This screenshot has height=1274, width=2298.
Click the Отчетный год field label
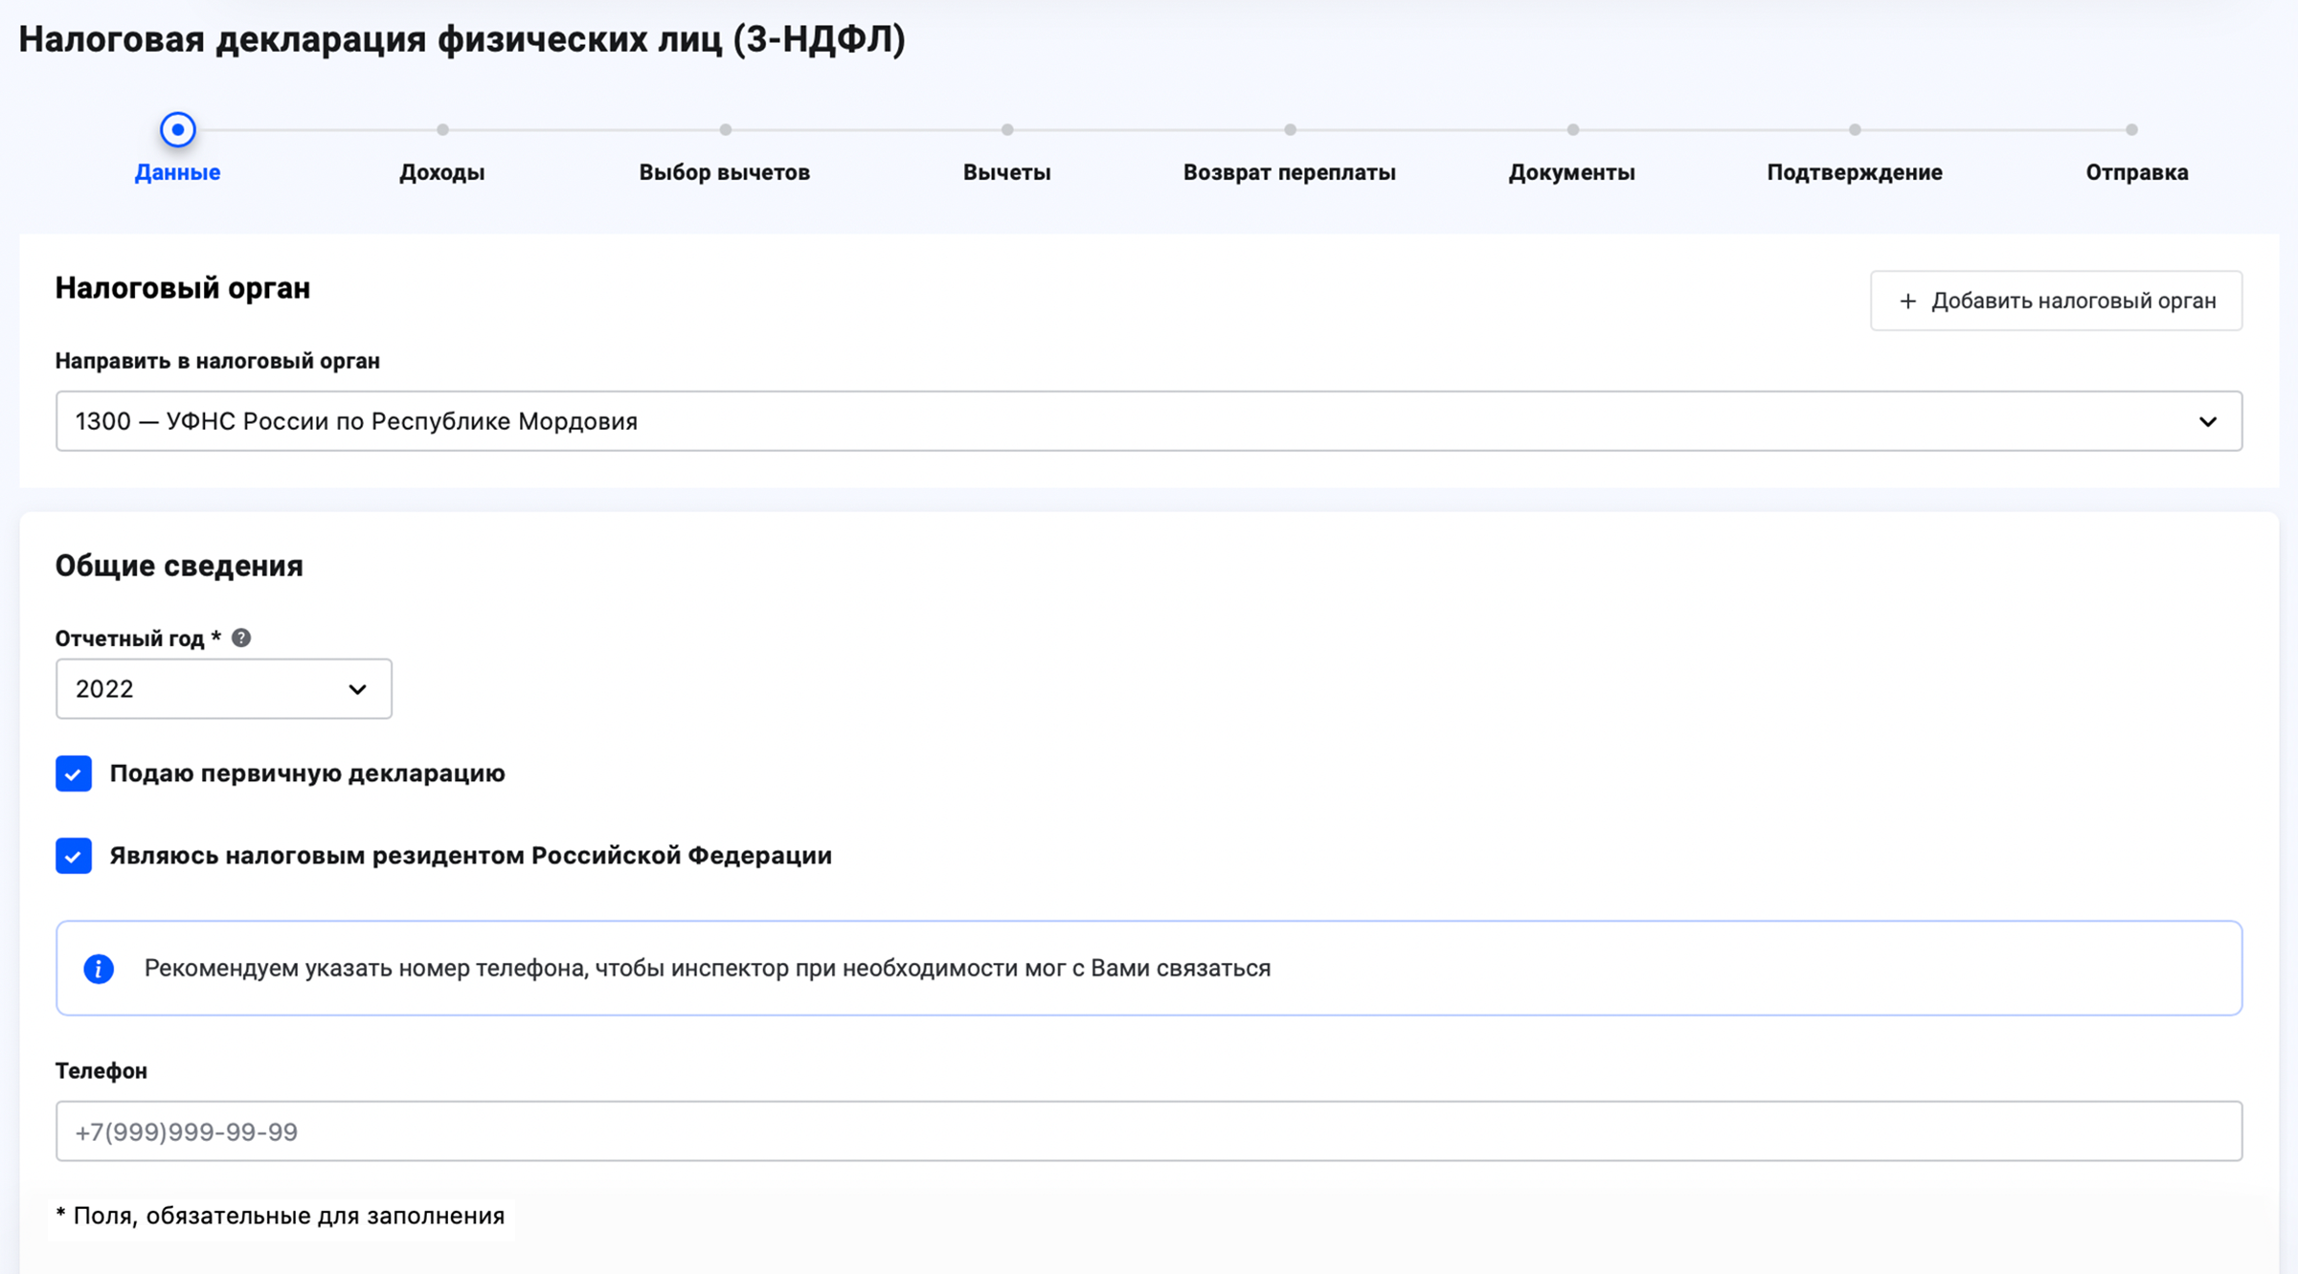click(x=138, y=638)
